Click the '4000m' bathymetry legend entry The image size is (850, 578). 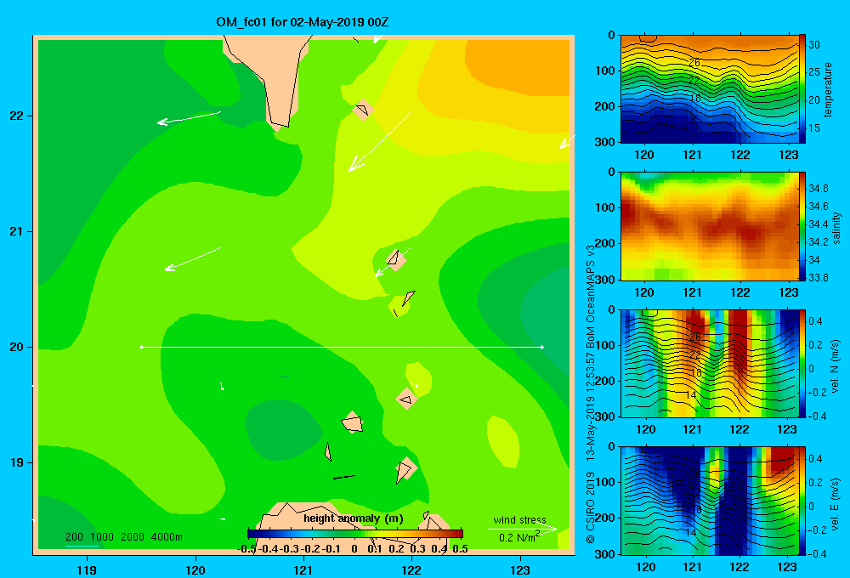point(167,537)
